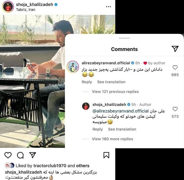
Task: Open alirezabeyranvand.official avatar in comments
Action: pyautogui.click(x=73, y=67)
